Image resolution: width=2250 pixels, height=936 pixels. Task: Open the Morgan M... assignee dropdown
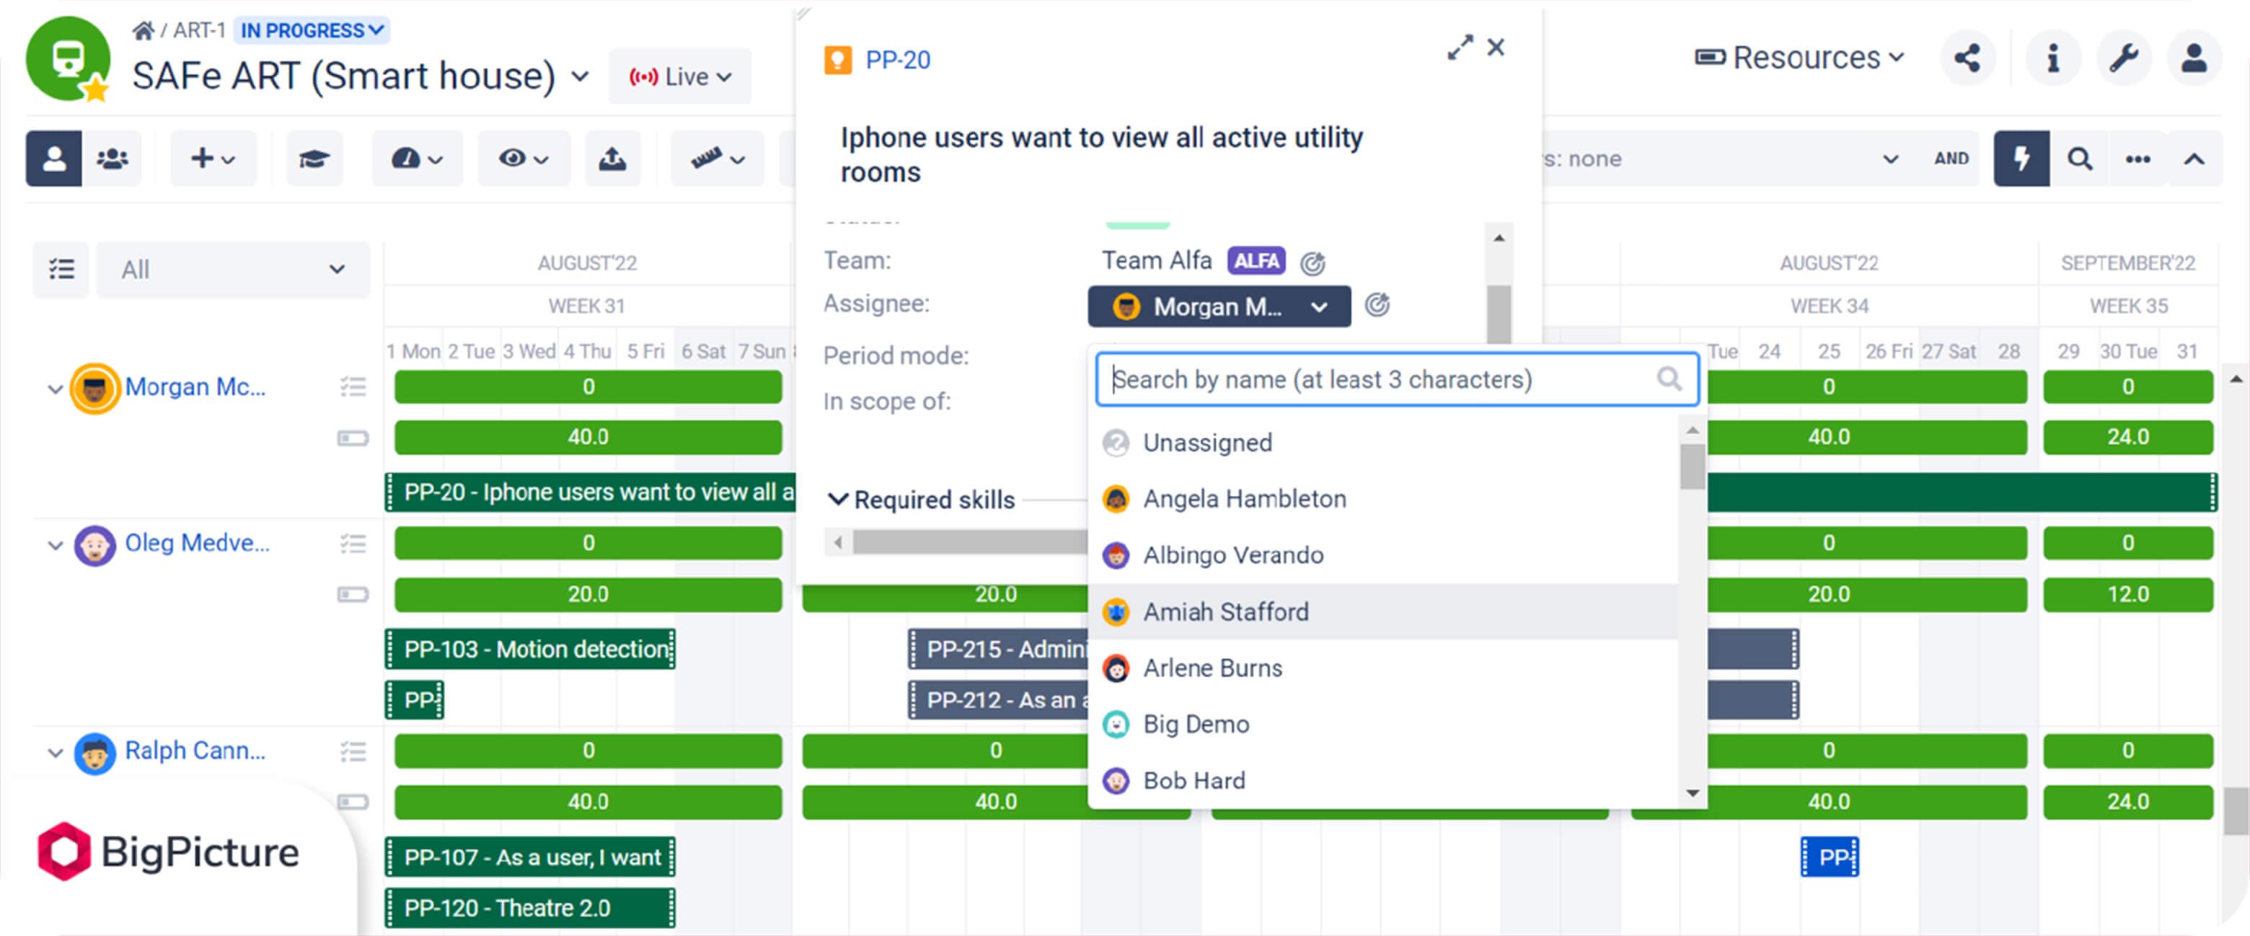pos(1219,307)
